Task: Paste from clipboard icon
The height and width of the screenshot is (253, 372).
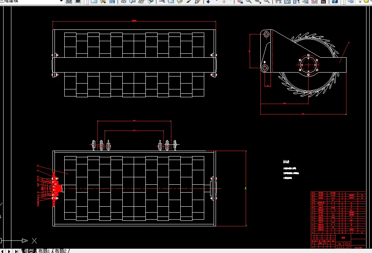Action: click(180, 2)
